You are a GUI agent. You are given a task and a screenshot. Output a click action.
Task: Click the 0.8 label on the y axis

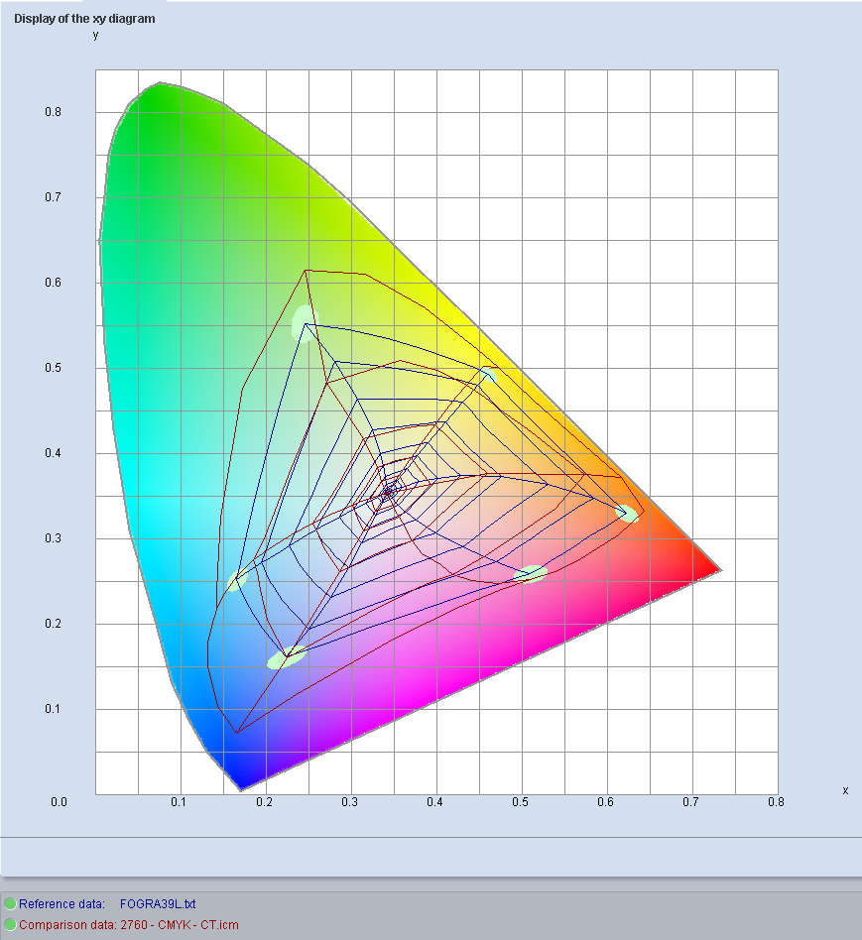click(53, 111)
